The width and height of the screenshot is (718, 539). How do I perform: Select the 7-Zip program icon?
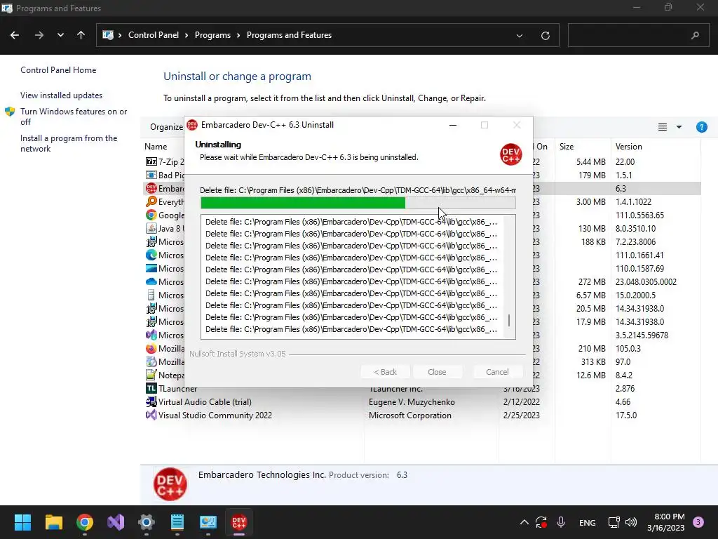[x=151, y=162]
